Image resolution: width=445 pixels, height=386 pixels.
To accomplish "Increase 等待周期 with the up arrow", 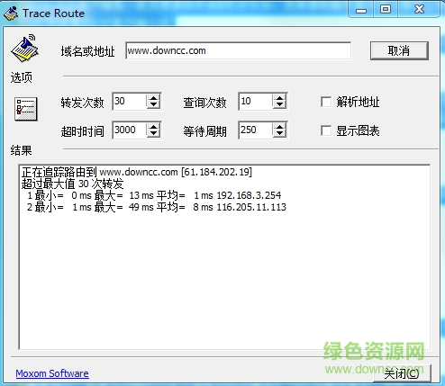I will tap(279, 127).
